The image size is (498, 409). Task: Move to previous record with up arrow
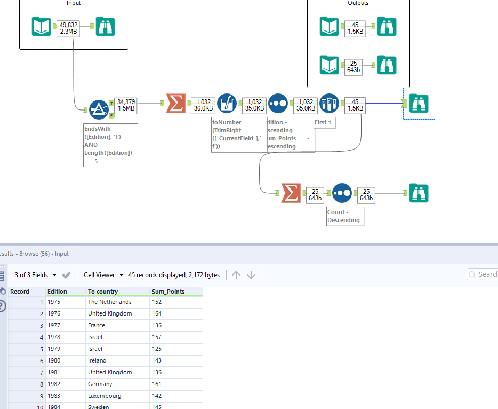[236, 275]
